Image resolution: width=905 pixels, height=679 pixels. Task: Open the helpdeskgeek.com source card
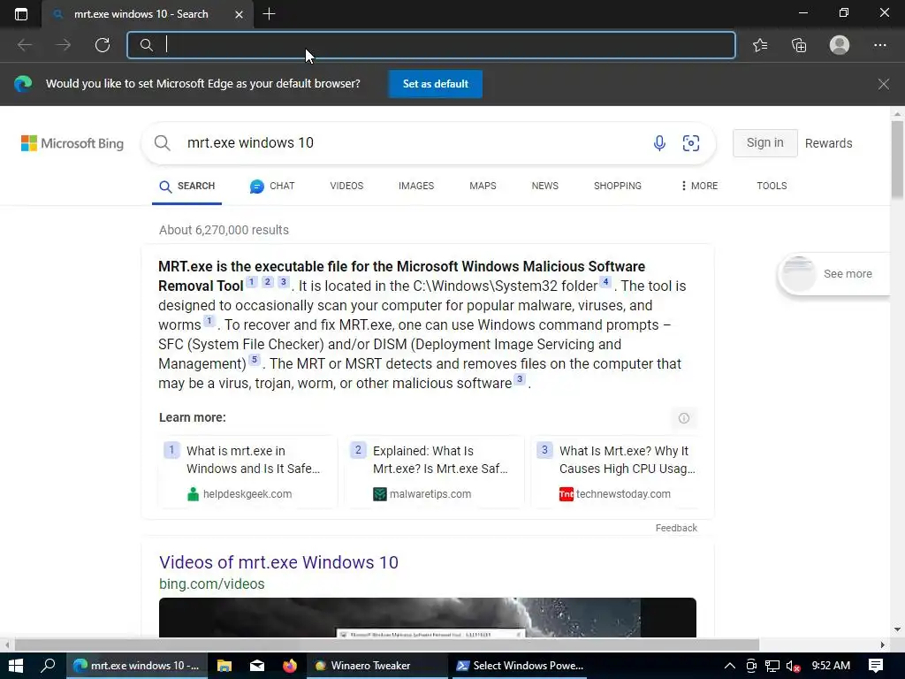coord(248,472)
